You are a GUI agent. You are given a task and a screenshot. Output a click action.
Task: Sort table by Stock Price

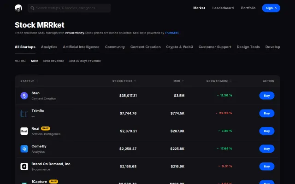124,81
